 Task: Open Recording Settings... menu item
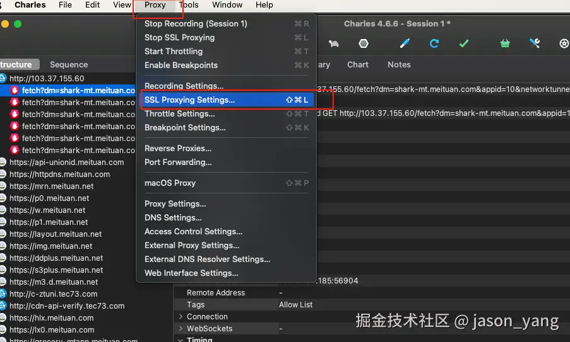coord(226,86)
